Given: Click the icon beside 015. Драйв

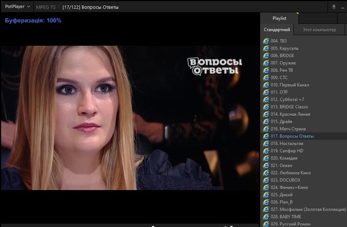Looking at the screenshot, I should point(266,122).
